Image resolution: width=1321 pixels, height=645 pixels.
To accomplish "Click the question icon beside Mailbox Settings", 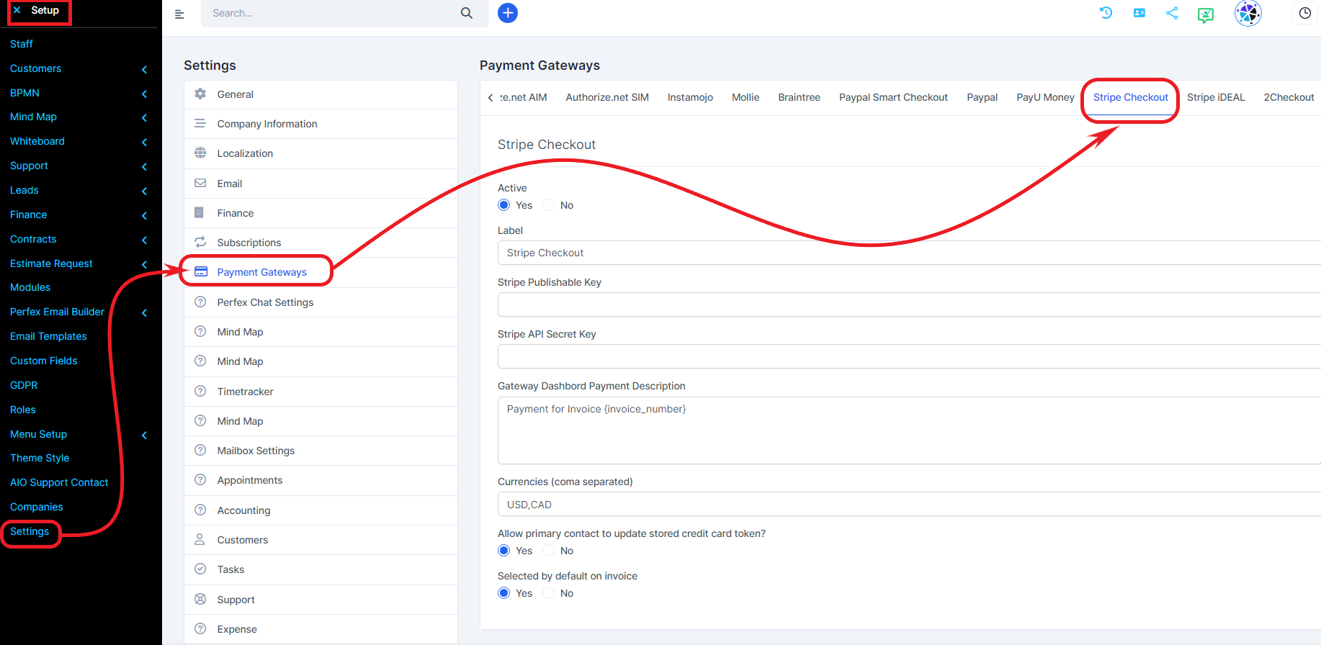I will click(x=200, y=450).
